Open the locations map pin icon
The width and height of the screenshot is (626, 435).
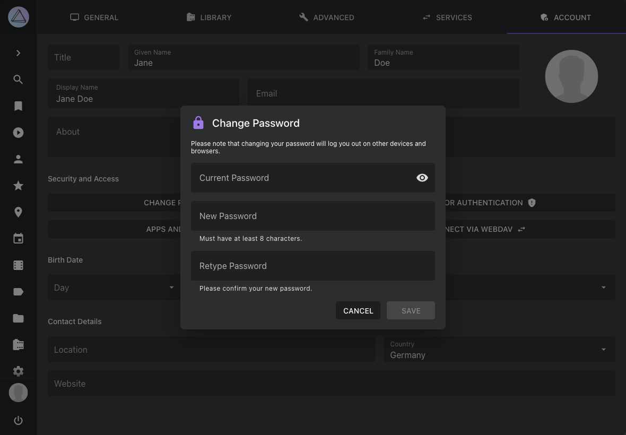(18, 212)
